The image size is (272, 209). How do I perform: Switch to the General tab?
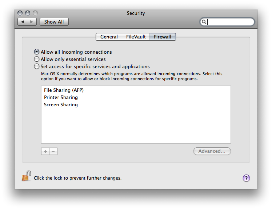point(109,37)
